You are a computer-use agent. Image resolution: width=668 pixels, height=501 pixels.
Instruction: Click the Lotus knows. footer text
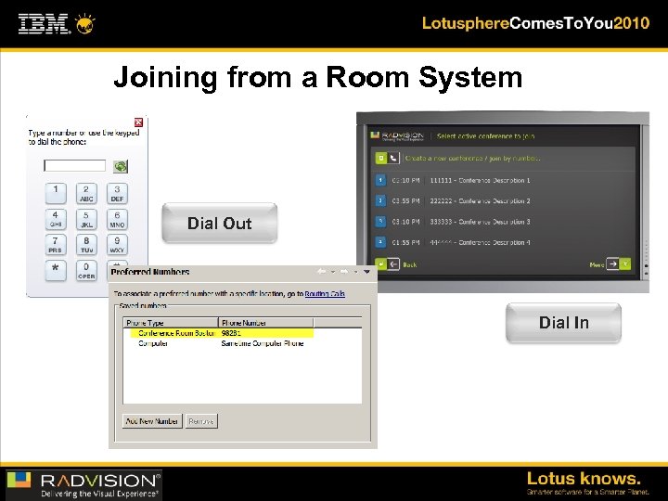[x=584, y=478]
